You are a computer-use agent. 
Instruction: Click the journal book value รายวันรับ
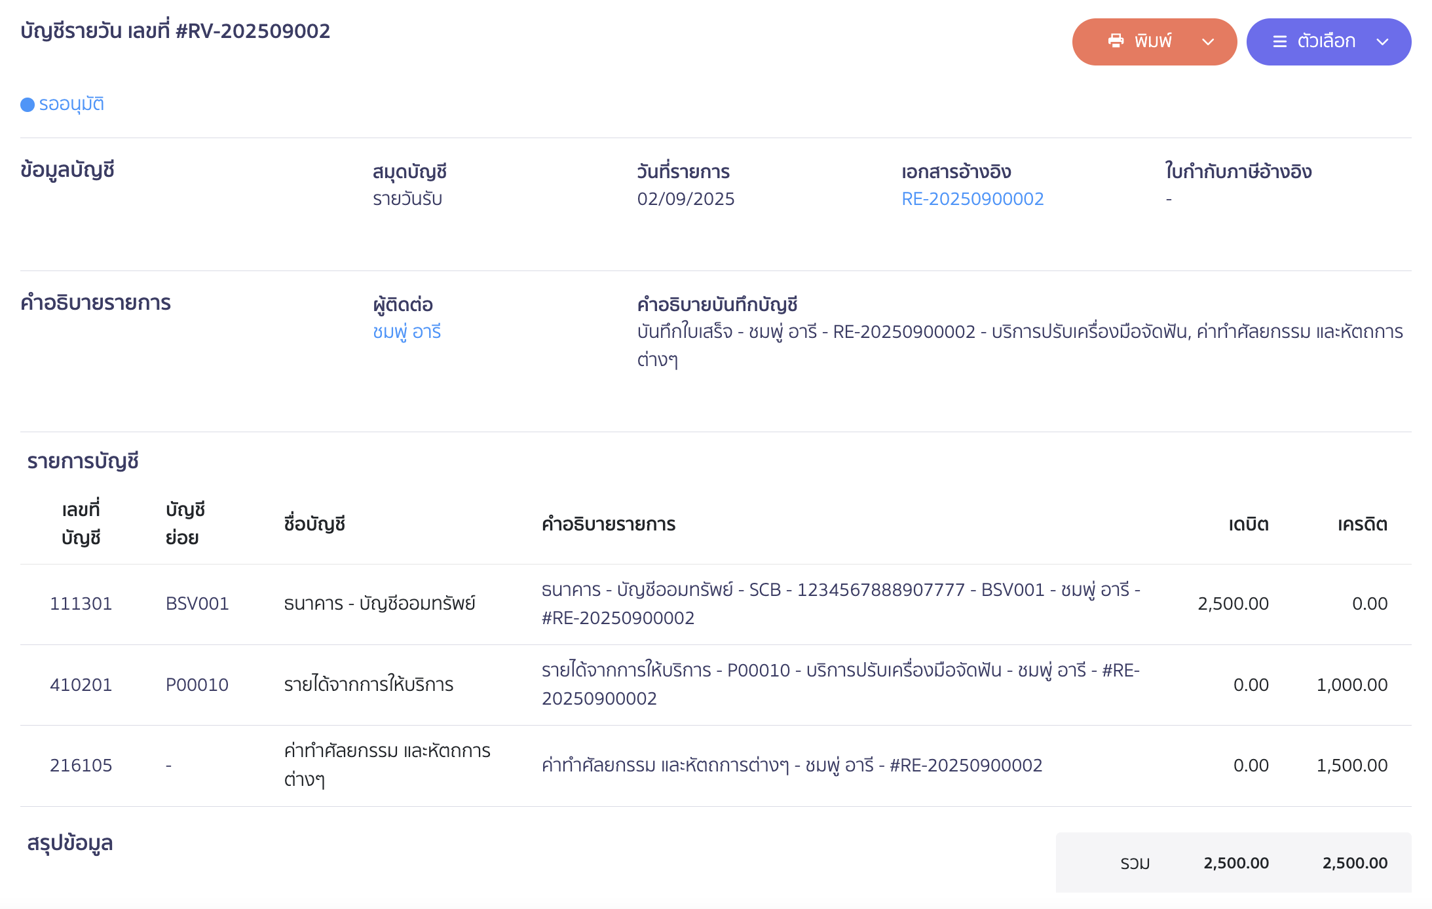pos(407,198)
